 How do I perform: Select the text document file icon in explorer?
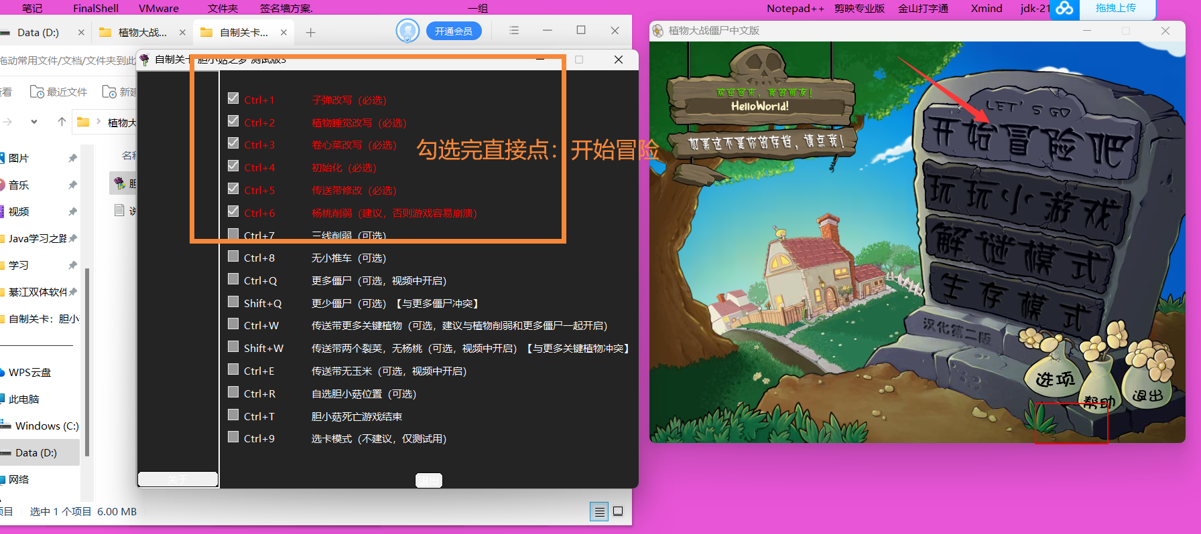[x=119, y=211]
